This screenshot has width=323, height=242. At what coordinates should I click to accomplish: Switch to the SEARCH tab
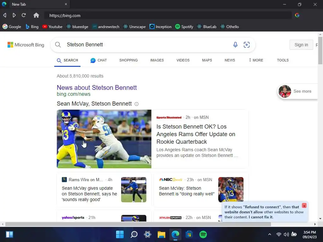point(68,60)
